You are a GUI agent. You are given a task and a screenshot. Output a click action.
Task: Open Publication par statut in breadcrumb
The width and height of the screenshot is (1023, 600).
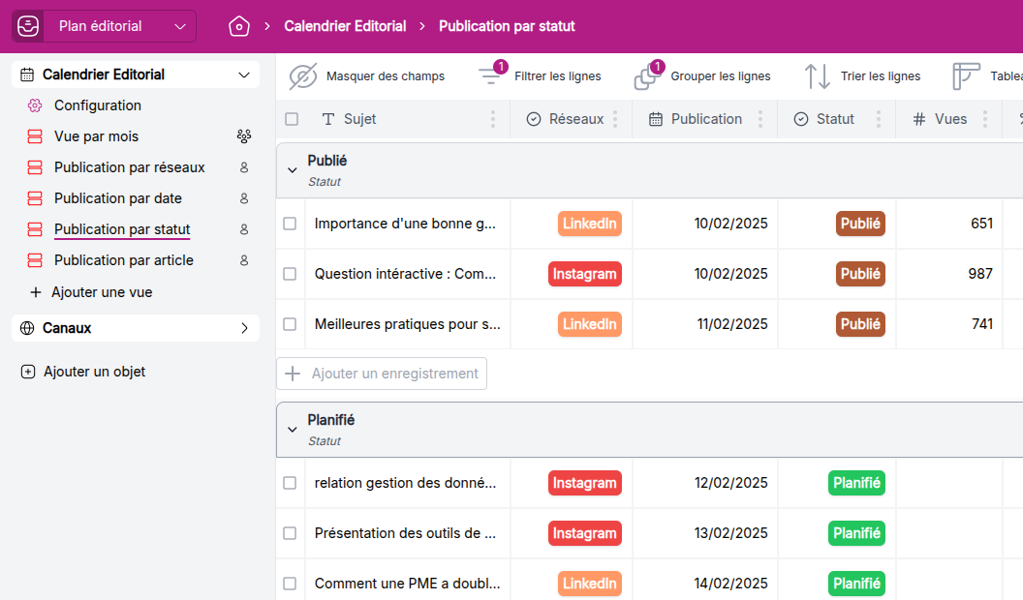click(x=506, y=26)
